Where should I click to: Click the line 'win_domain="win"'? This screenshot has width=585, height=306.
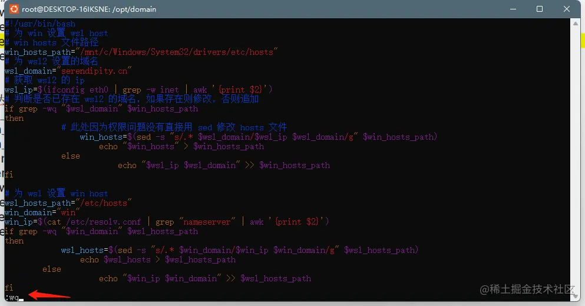(42, 212)
